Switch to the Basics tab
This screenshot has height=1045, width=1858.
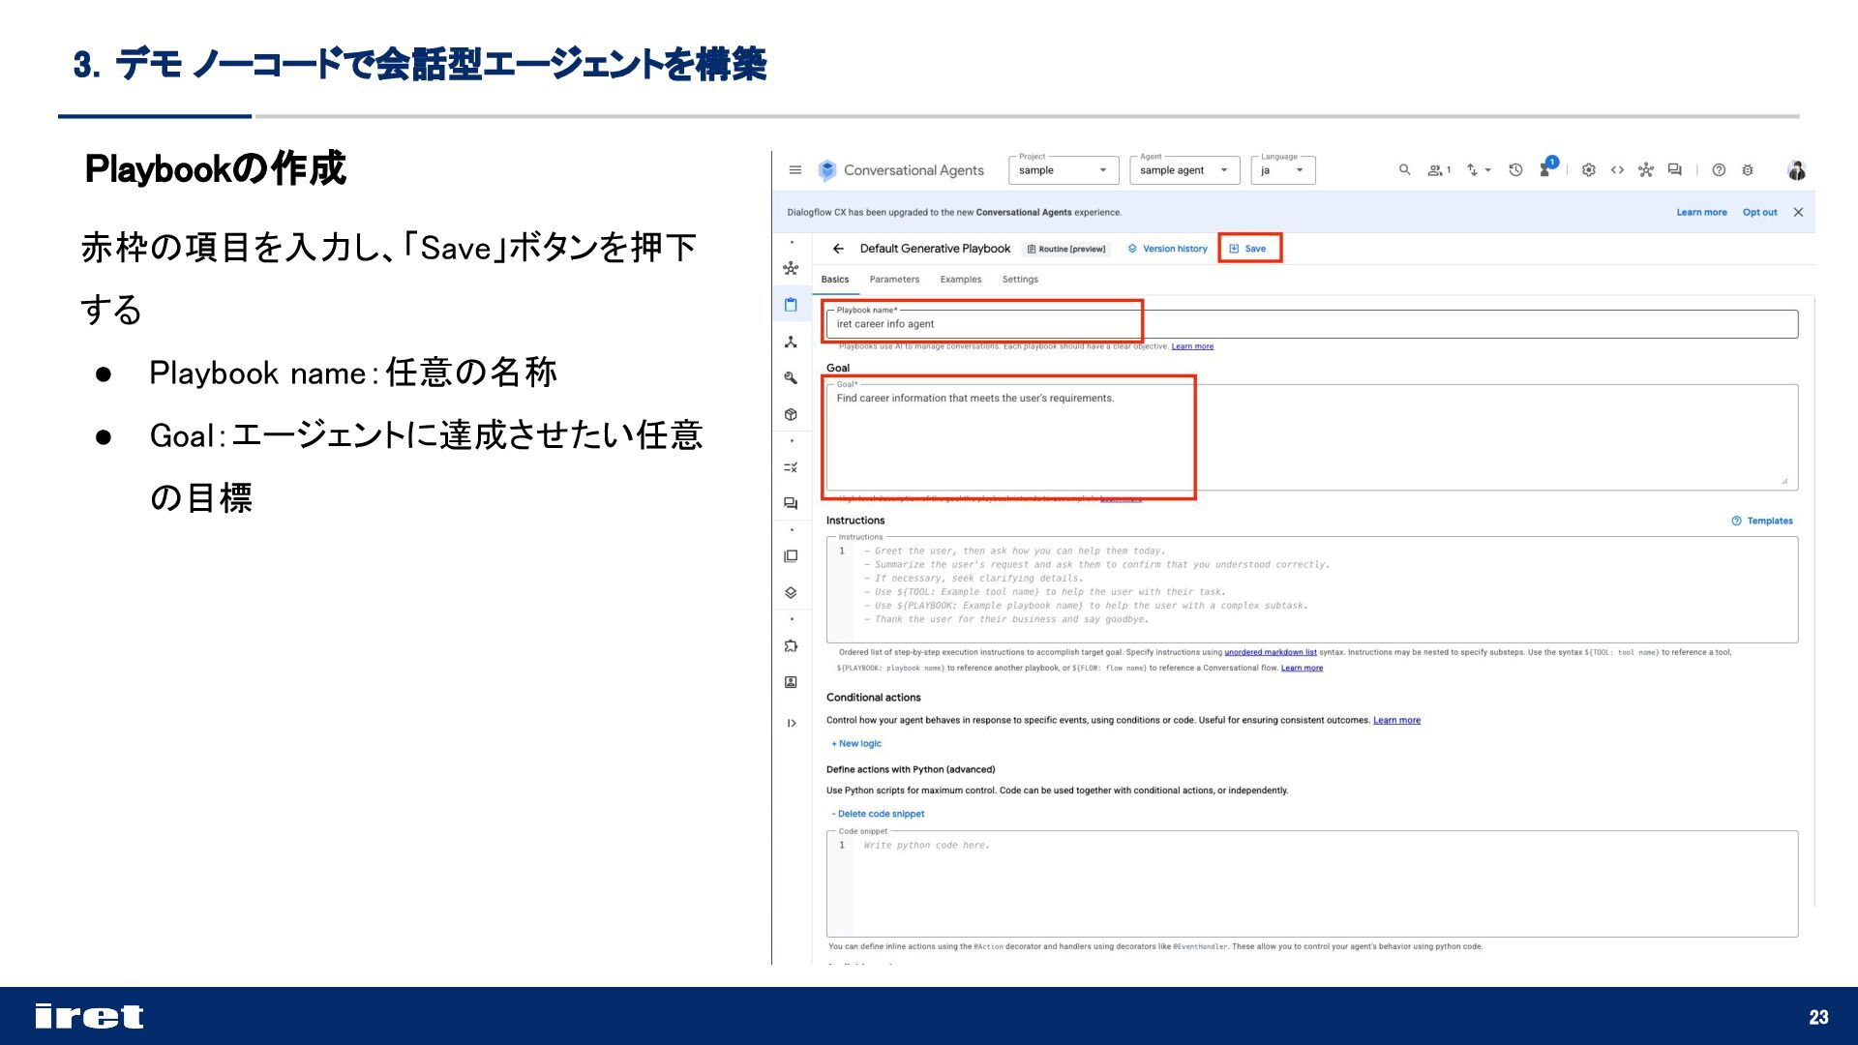835,280
